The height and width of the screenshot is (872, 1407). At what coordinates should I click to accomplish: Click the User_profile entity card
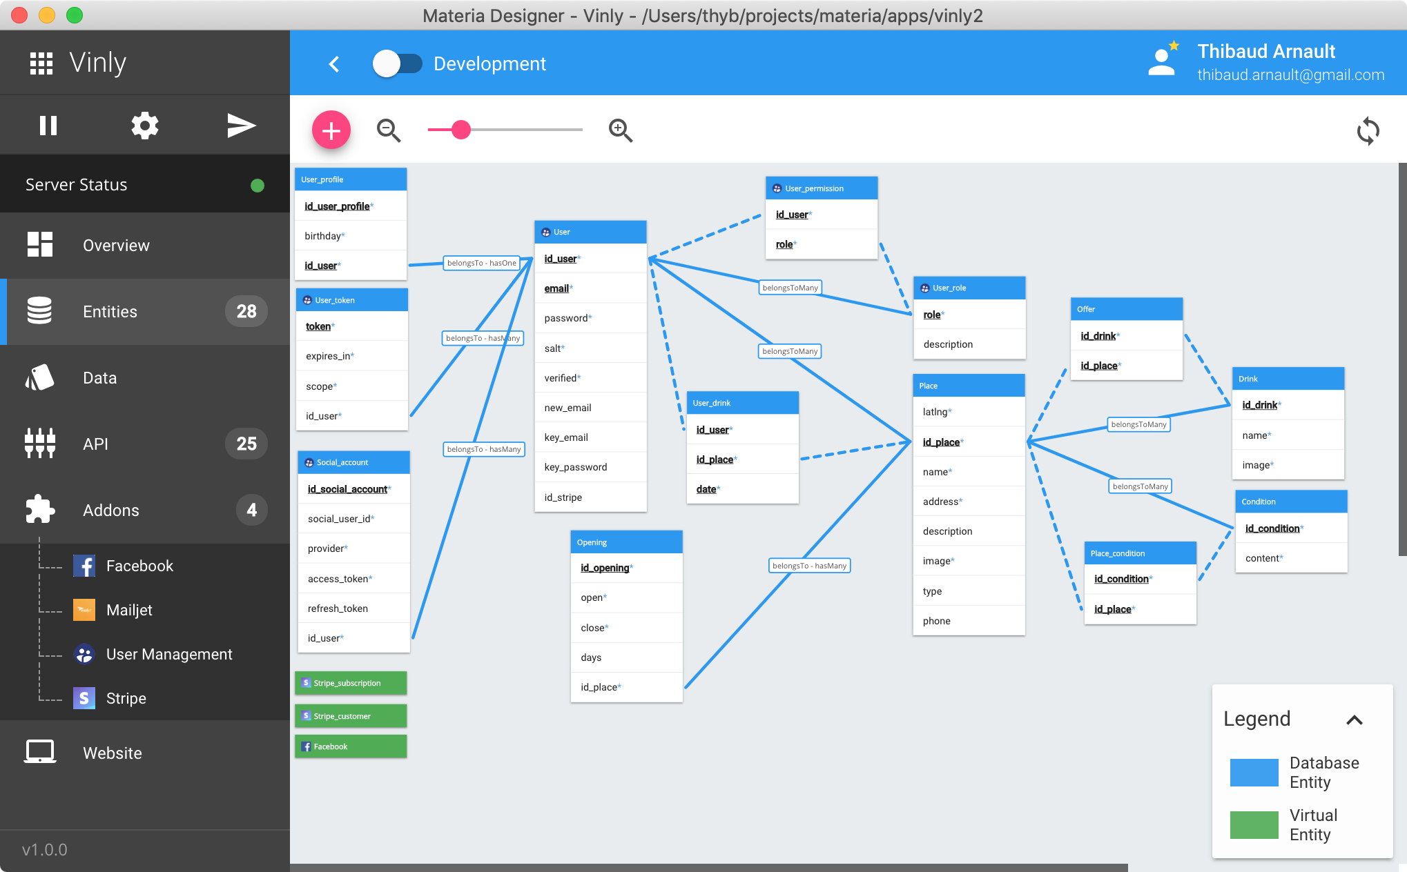pyautogui.click(x=352, y=179)
